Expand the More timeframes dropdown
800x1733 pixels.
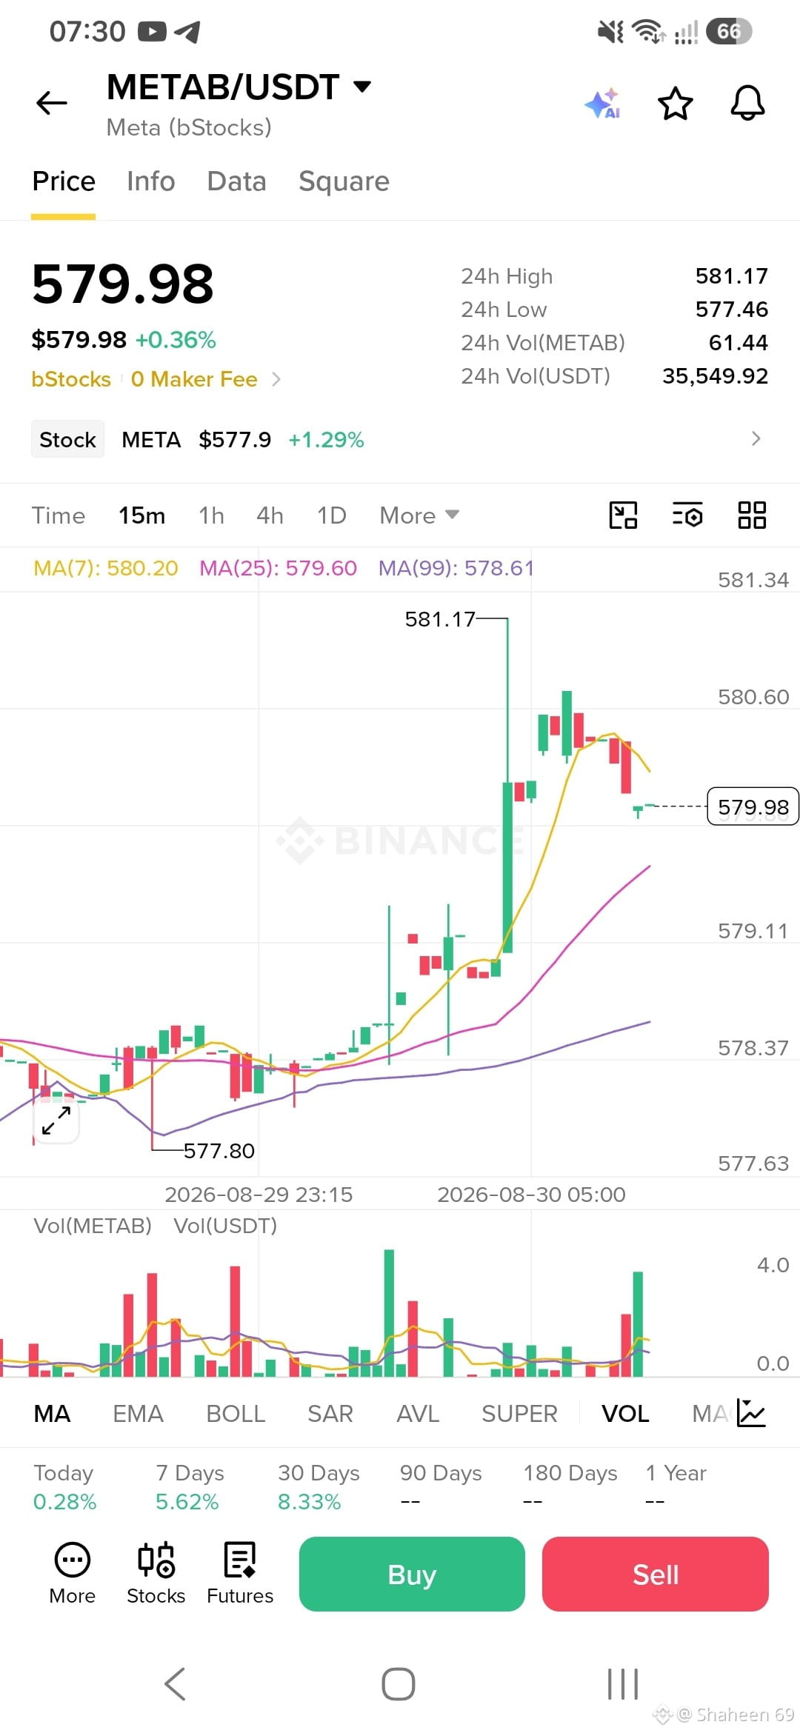click(x=419, y=515)
